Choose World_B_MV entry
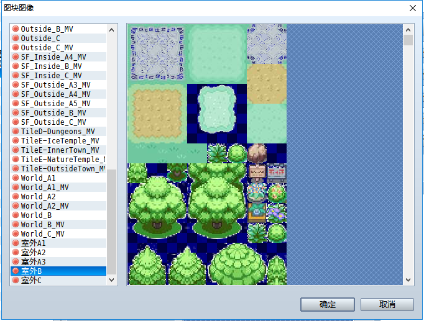424x321 pixels. pos(58,224)
